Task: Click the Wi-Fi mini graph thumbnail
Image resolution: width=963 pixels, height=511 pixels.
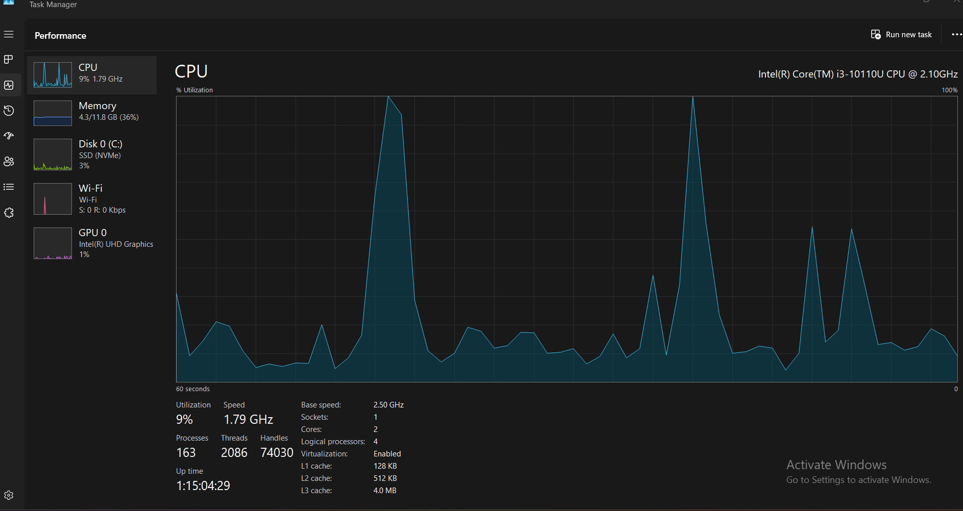Action: point(53,199)
